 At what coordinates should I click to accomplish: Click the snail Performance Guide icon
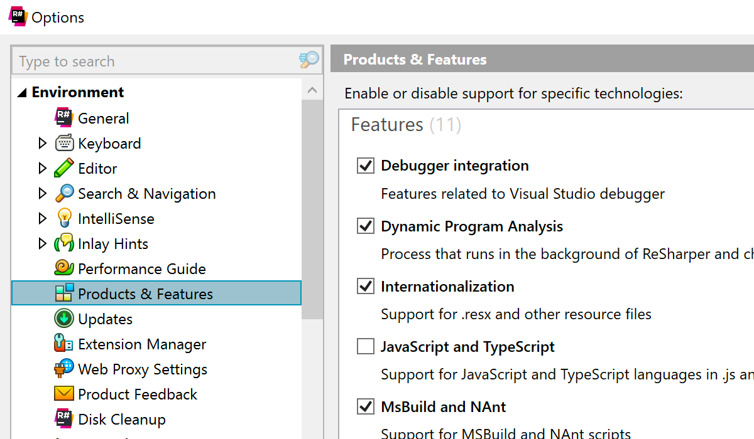64,268
